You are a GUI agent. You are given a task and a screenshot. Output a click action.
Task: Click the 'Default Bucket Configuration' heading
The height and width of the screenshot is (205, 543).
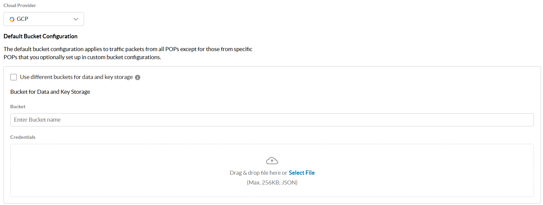pyautogui.click(x=40, y=36)
